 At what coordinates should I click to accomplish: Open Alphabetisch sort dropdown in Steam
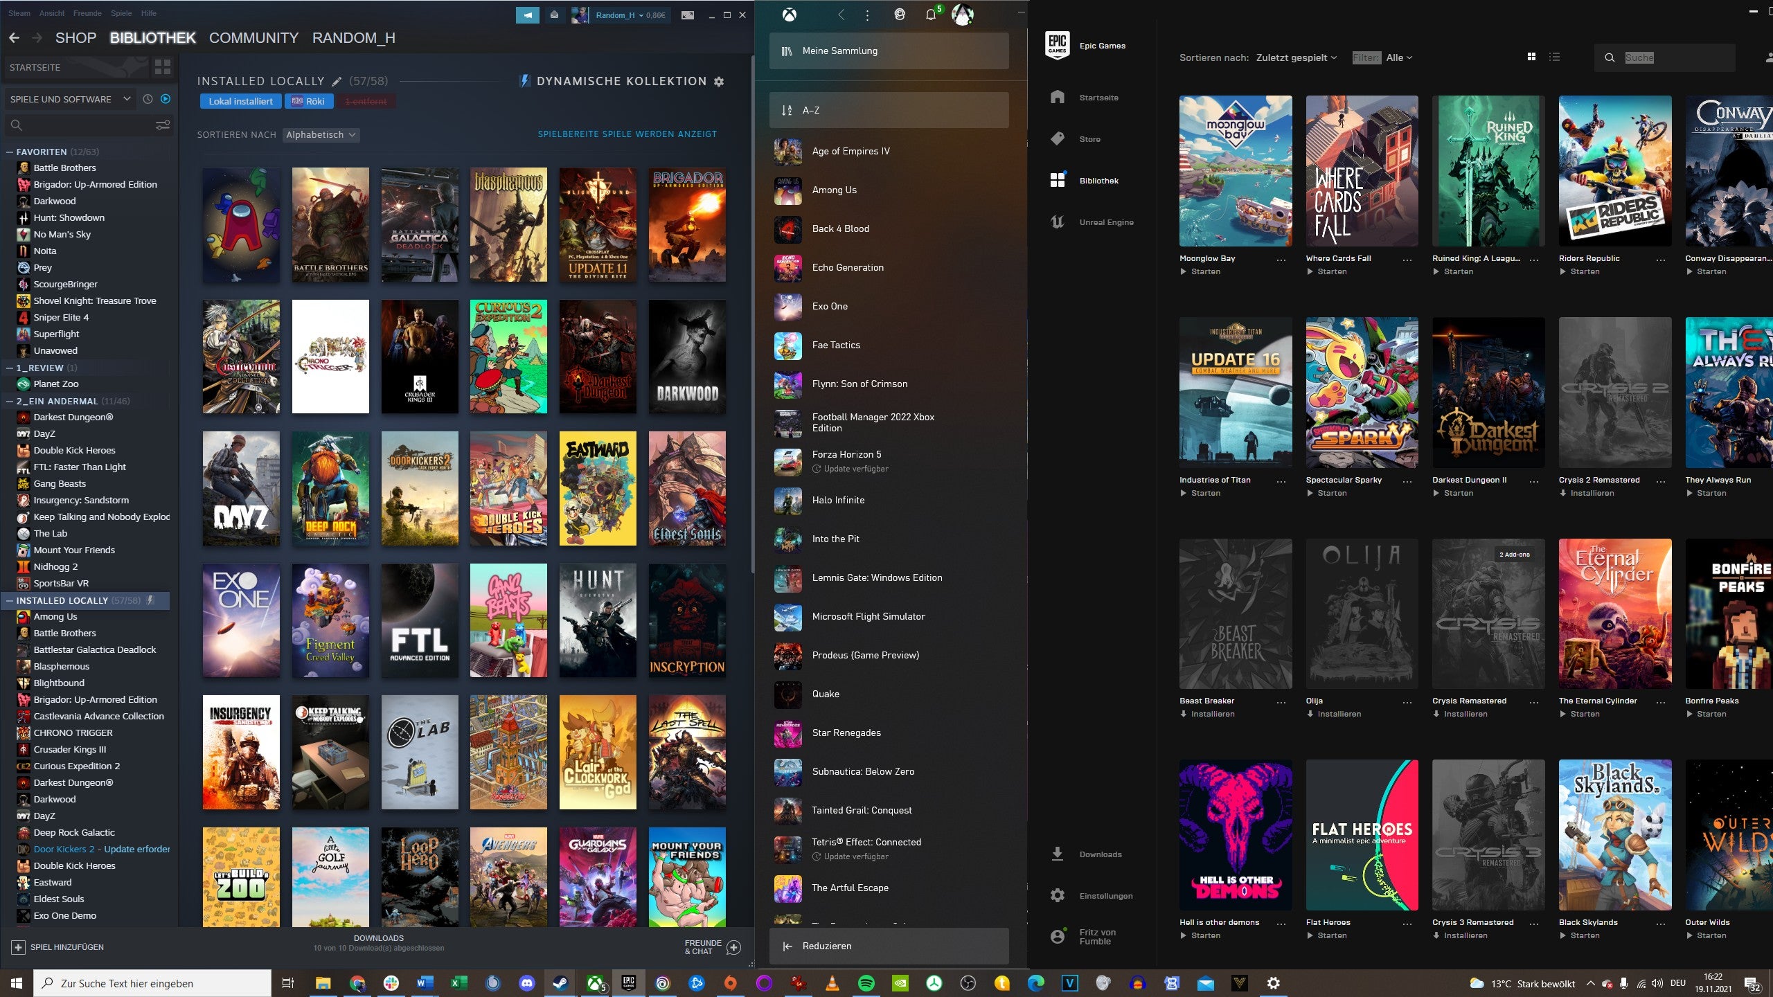coord(321,134)
